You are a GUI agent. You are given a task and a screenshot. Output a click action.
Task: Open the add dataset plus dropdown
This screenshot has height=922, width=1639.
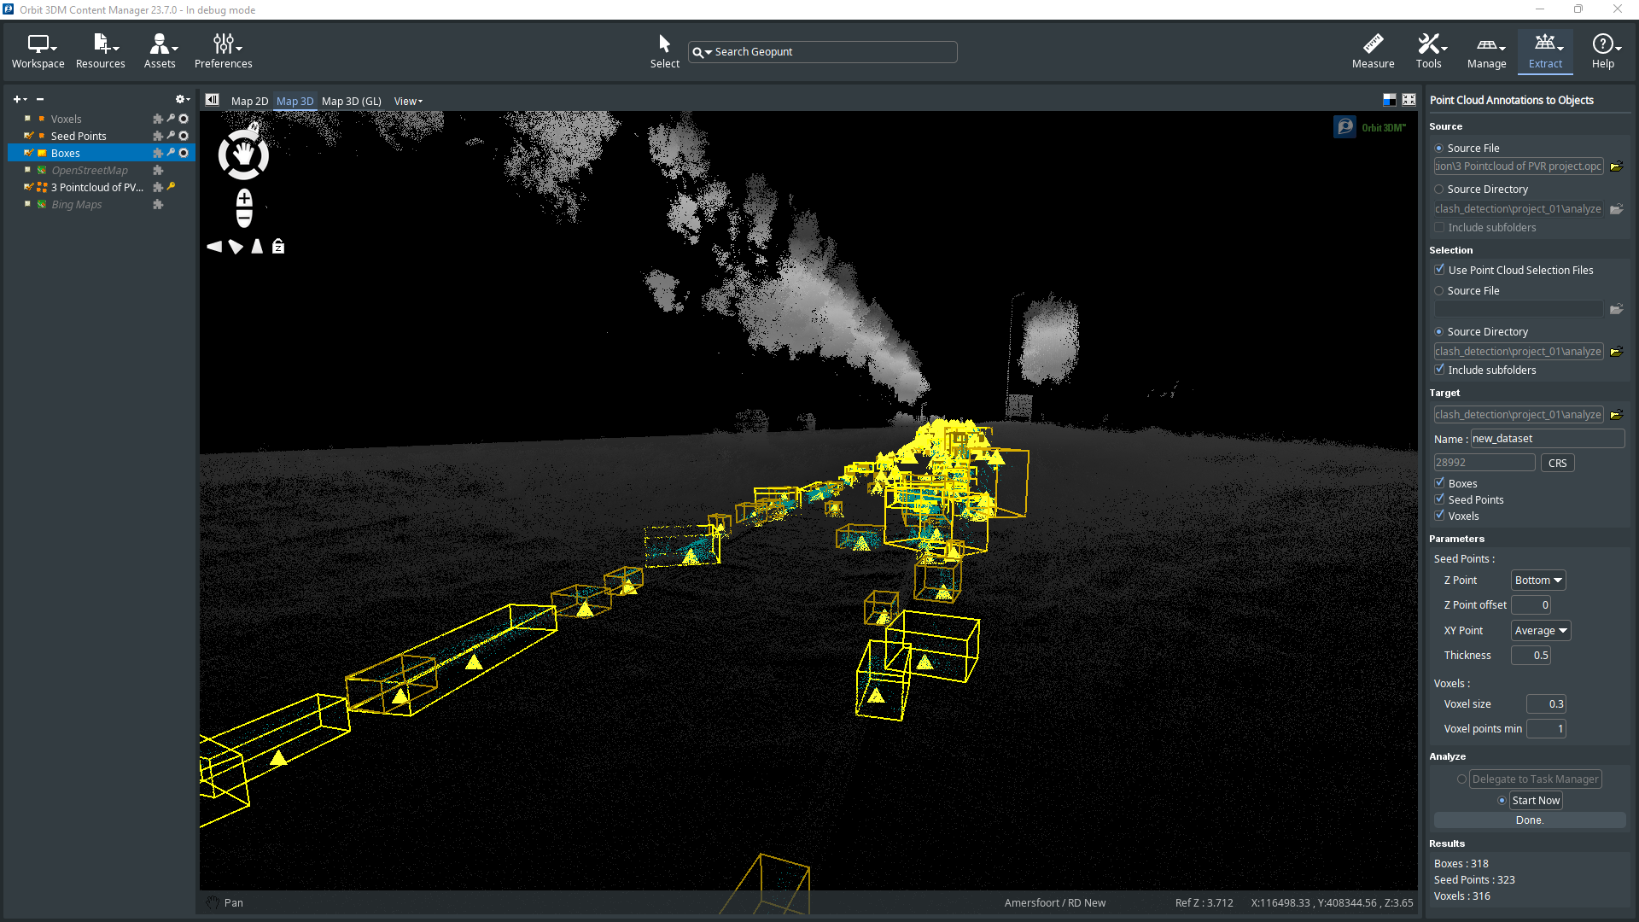click(20, 100)
